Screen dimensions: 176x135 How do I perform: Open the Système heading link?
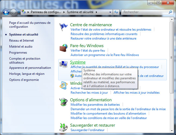pos(78,62)
